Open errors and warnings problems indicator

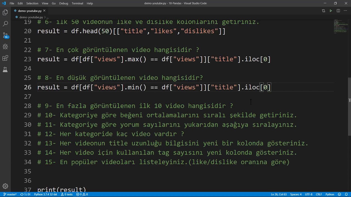[x=82, y=194]
